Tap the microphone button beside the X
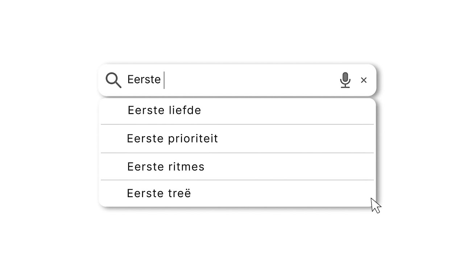Image resolution: width=464 pixels, height=261 pixels. 345,80
